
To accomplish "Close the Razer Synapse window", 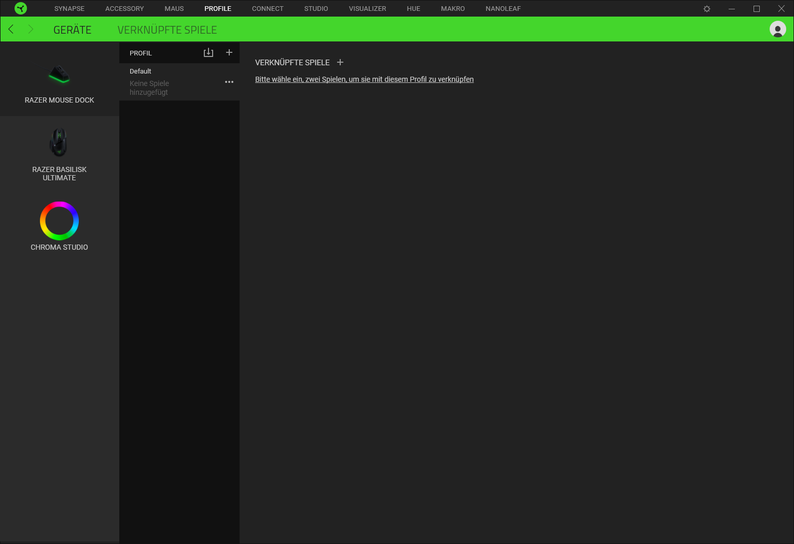I will 782,9.
